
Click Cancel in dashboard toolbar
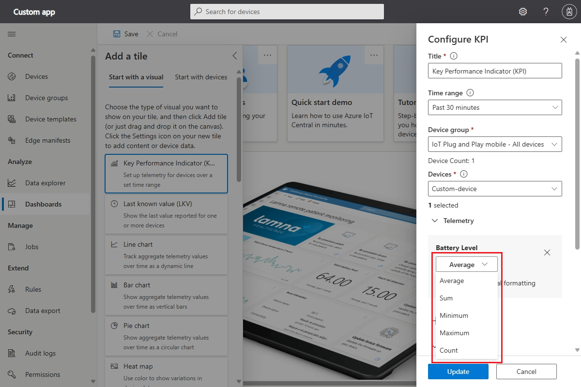pyautogui.click(x=162, y=34)
